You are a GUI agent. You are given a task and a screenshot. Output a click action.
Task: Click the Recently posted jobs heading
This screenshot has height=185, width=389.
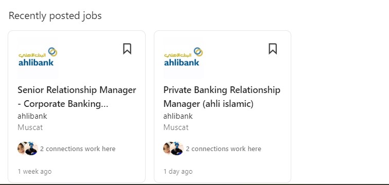(55, 16)
